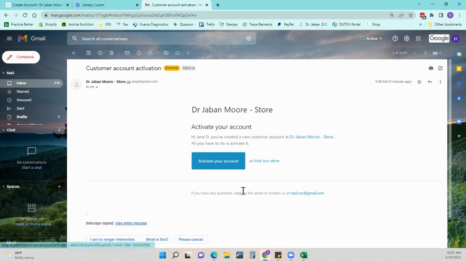The image size is (466, 262).
Task: Remove the Inbox label from this email
Action: [193, 68]
